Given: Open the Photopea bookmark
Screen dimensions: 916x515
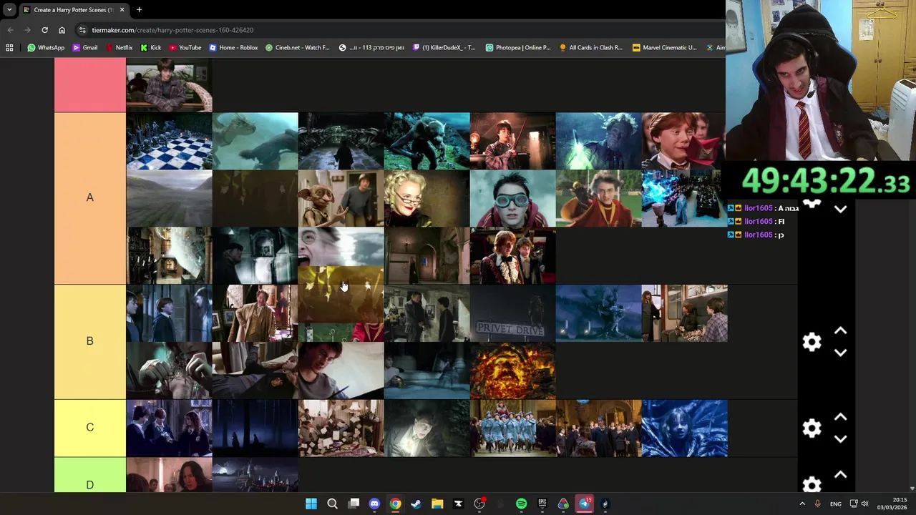Looking at the screenshot, I should pyautogui.click(x=517, y=47).
